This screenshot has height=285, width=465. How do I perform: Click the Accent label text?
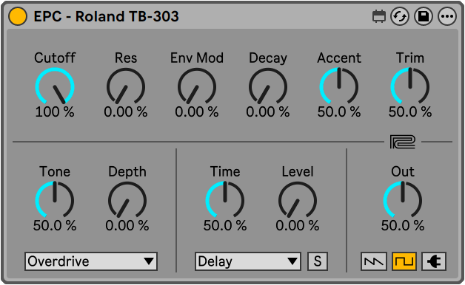click(x=339, y=58)
